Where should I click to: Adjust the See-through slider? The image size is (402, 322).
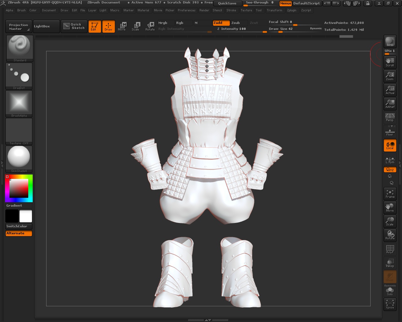tap(260, 3)
